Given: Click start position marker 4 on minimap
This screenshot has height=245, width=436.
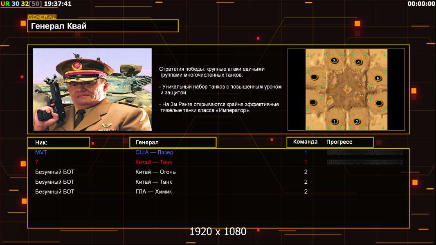Looking at the screenshot, I should click(359, 62).
